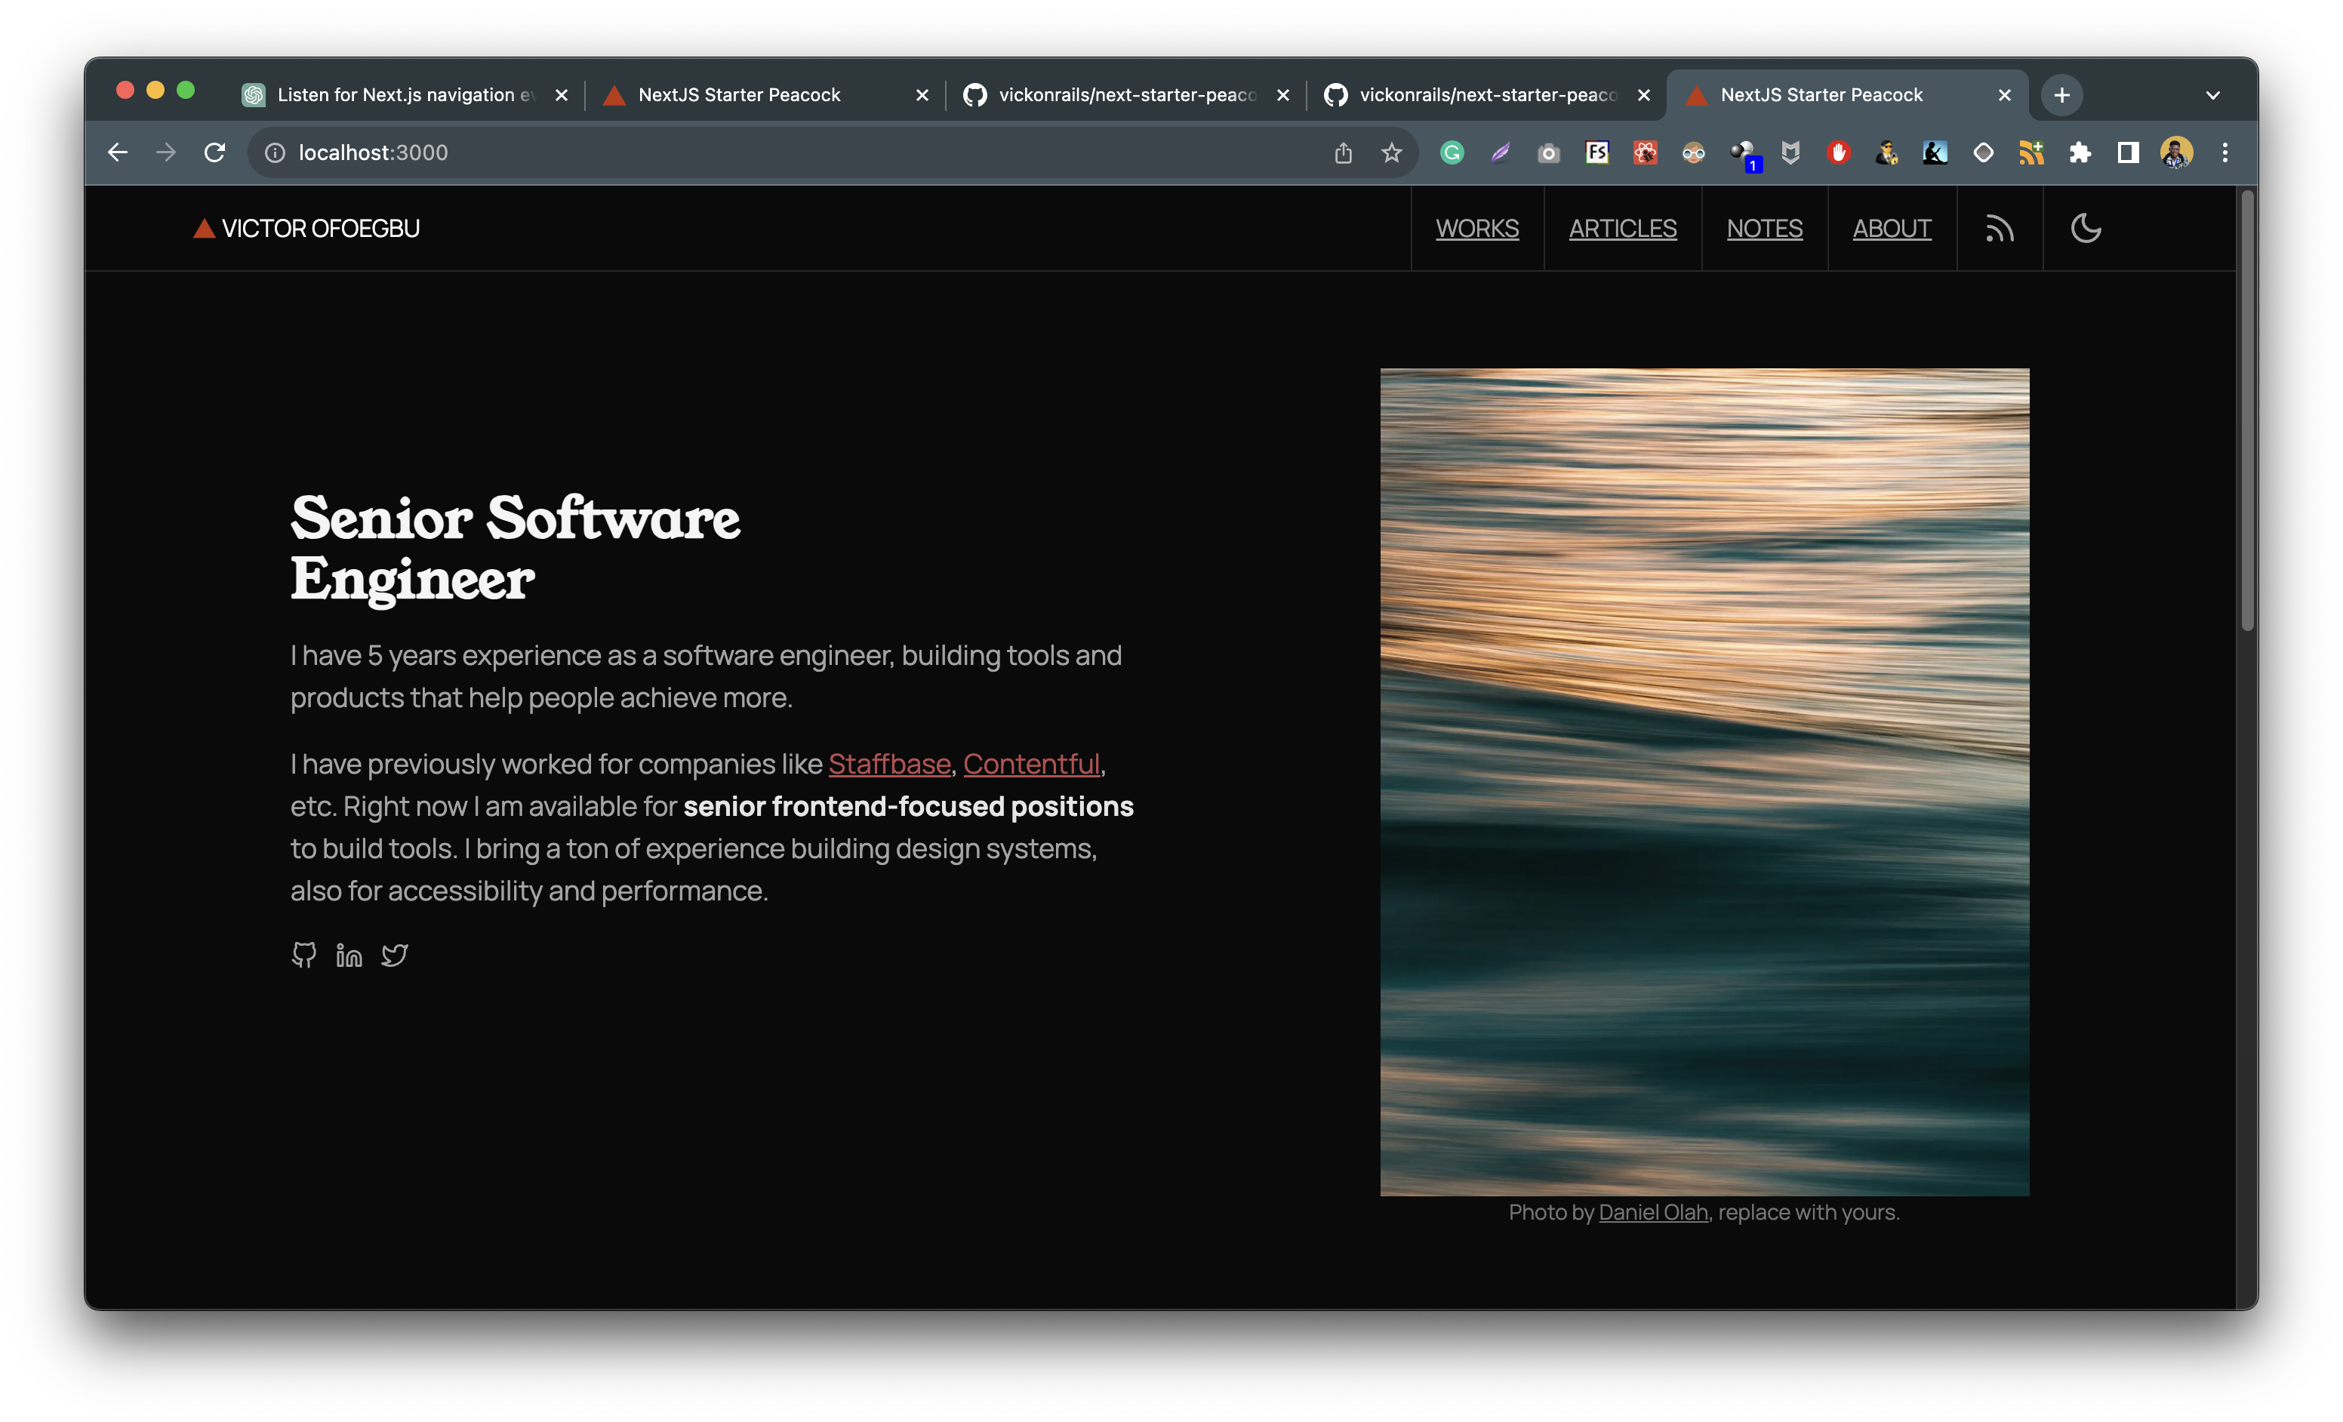Click the share icon in address bar
Screen dimensions: 2343x1422
[x=1343, y=152]
